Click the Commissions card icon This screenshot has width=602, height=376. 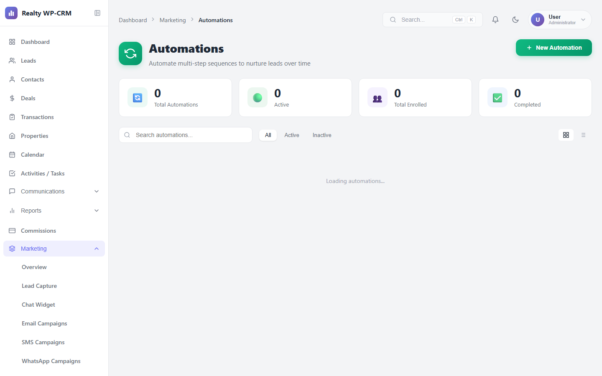point(12,231)
